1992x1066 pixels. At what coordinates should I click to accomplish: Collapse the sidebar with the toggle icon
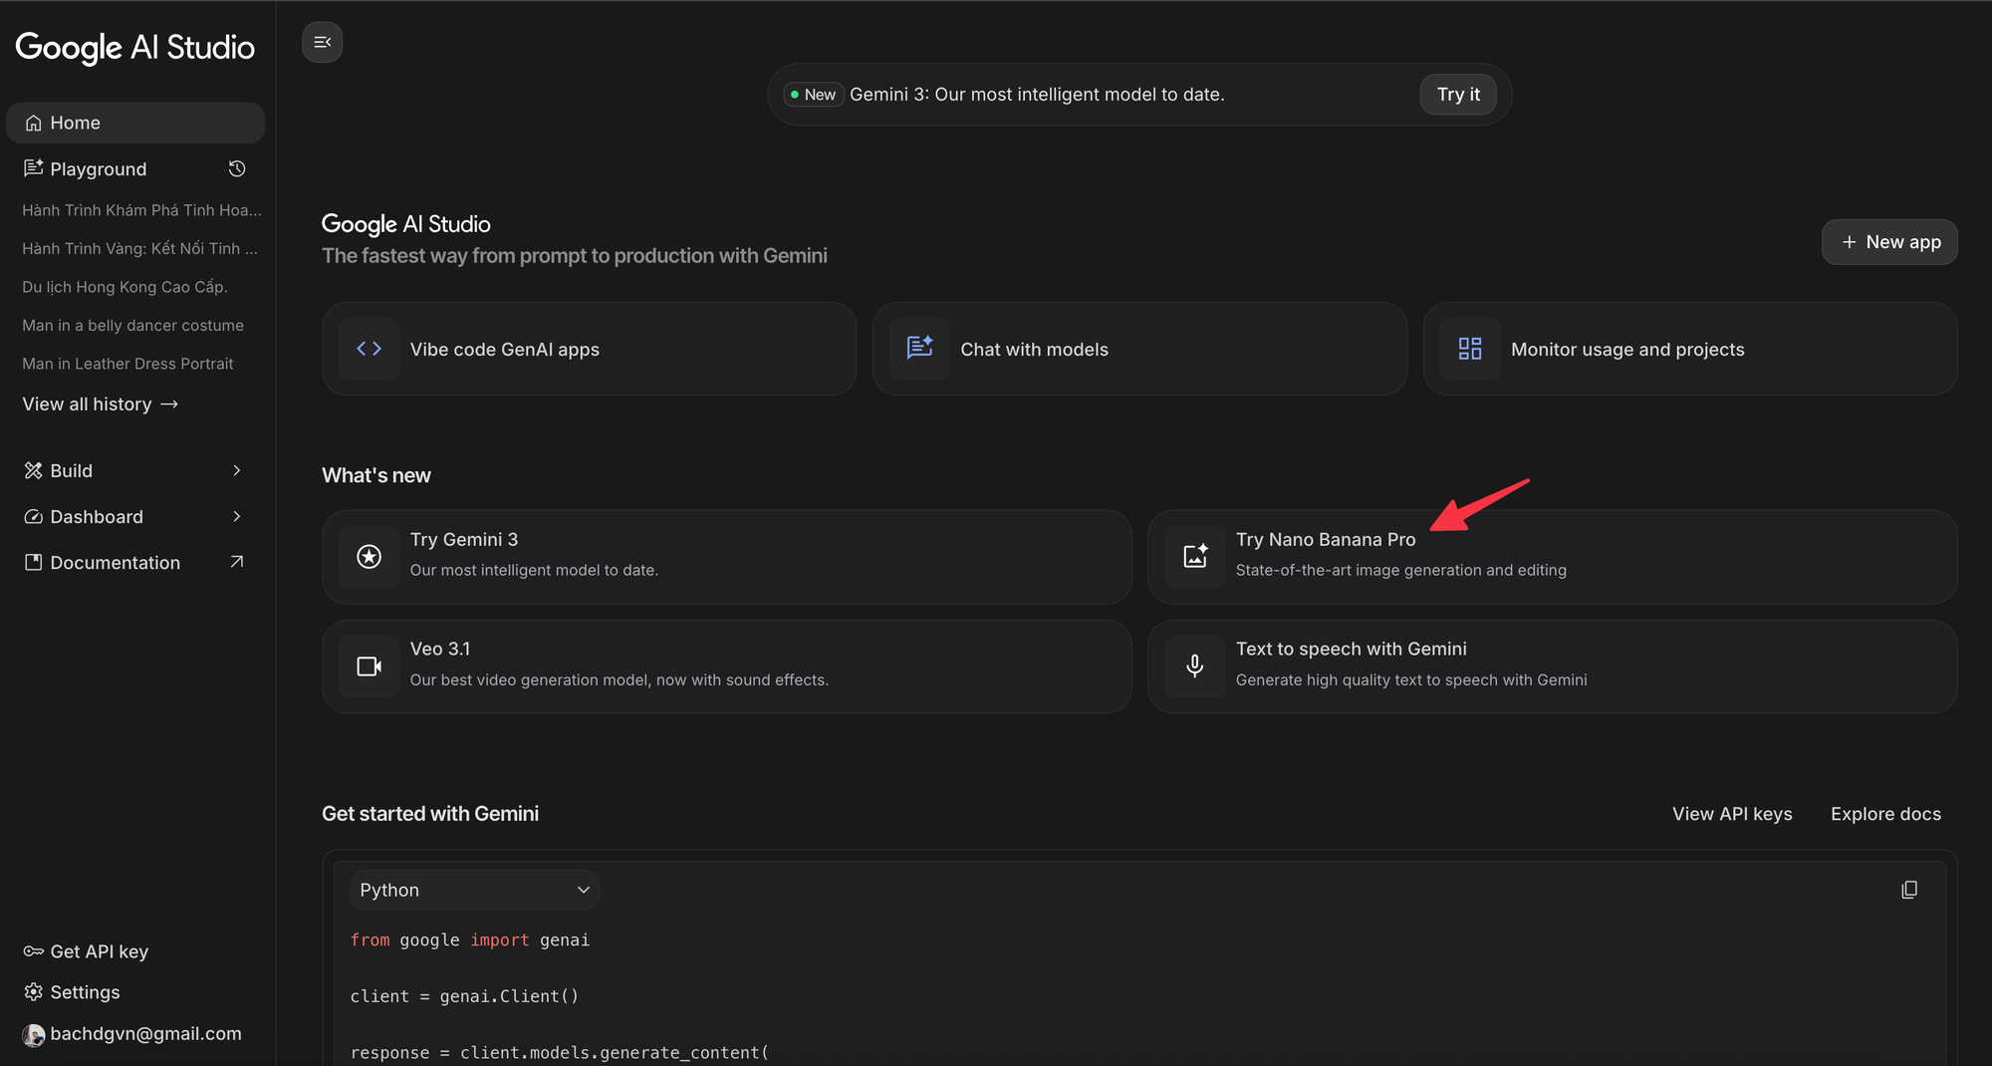pyautogui.click(x=322, y=42)
